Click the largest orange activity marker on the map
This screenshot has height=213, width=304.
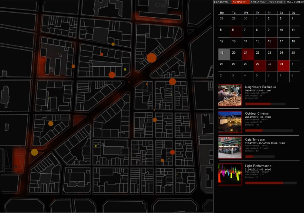[x=152, y=58]
